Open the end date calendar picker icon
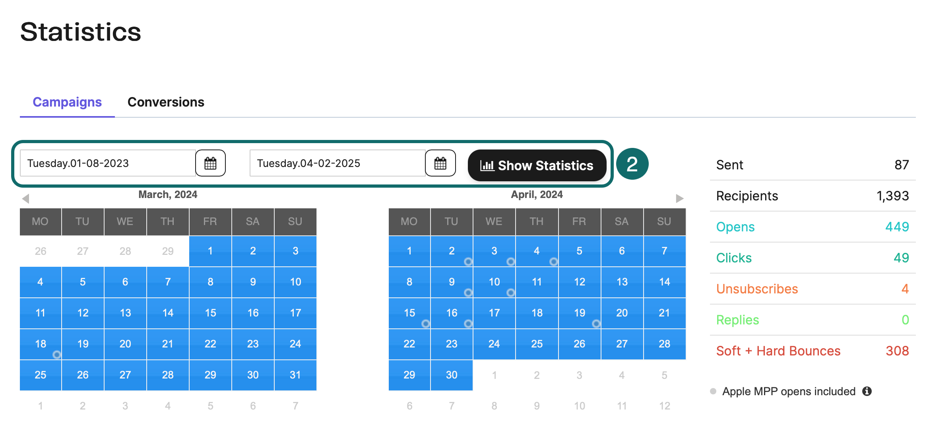This screenshot has width=927, height=427. click(440, 163)
